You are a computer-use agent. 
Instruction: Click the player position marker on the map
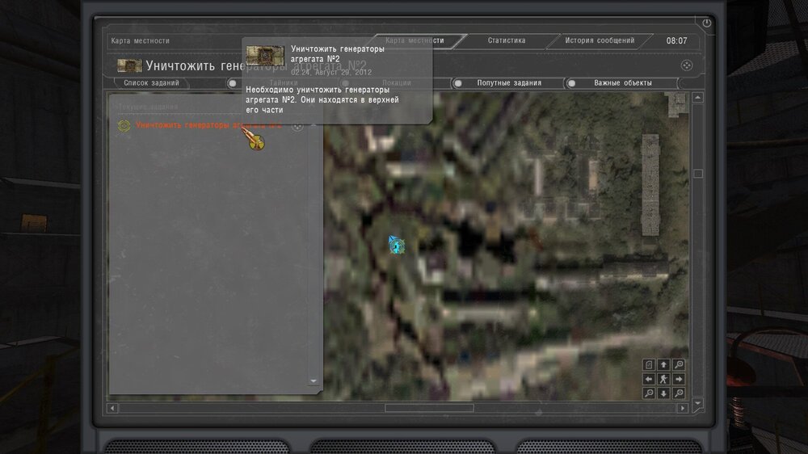point(395,245)
